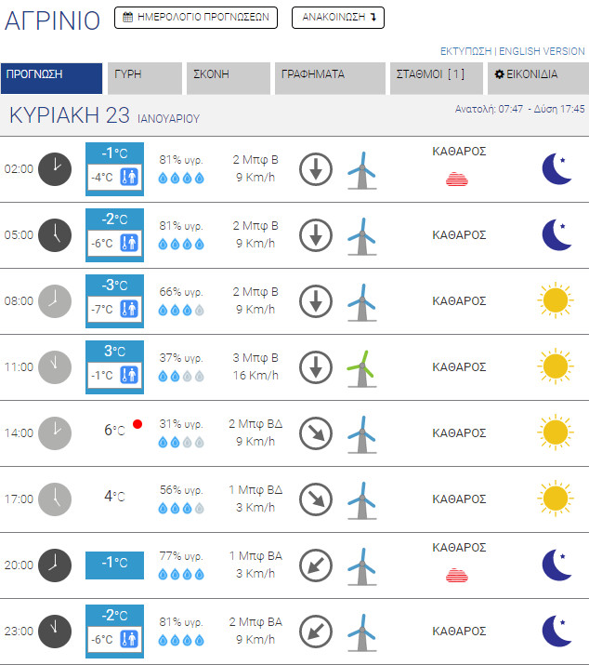The image size is (589, 665).
Task: Click the northwest wind arrow at 14:00
Action: pyautogui.click(x=316, y=433)
